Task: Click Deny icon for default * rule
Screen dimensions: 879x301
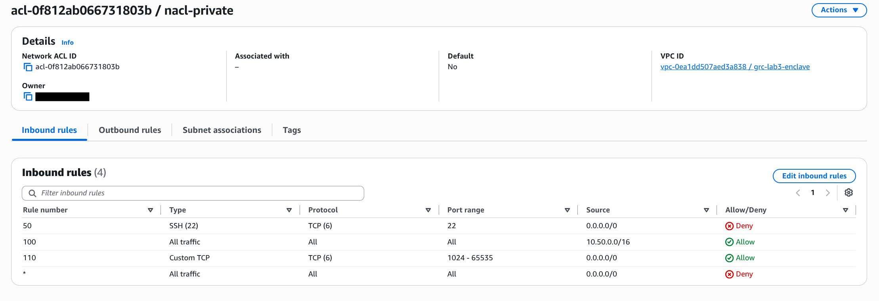Action: pos(729,274)
